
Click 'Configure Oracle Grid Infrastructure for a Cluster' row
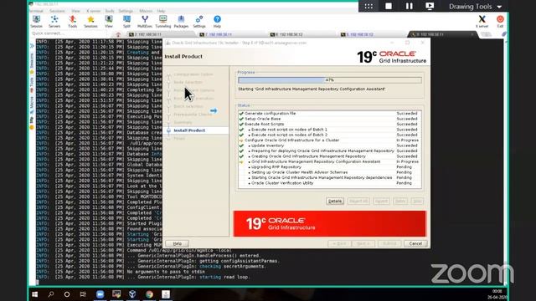point(330,140)
